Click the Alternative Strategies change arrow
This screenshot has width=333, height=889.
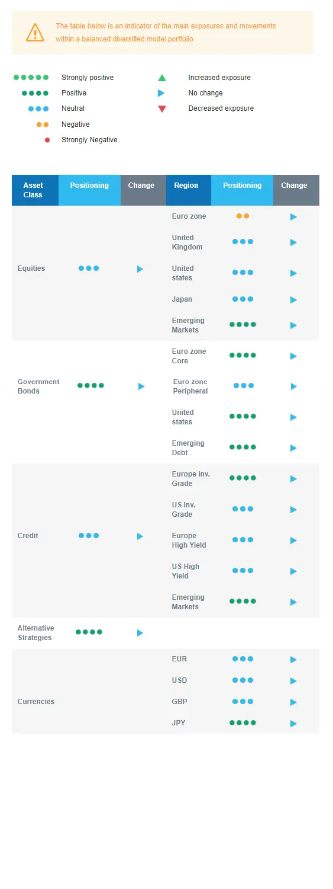140,633
